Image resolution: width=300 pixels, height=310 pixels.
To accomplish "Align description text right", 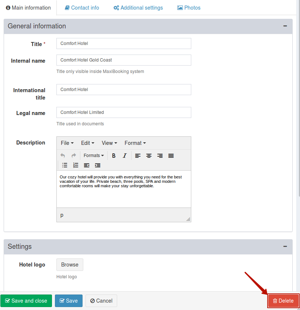I will click(x=160, y=156).
